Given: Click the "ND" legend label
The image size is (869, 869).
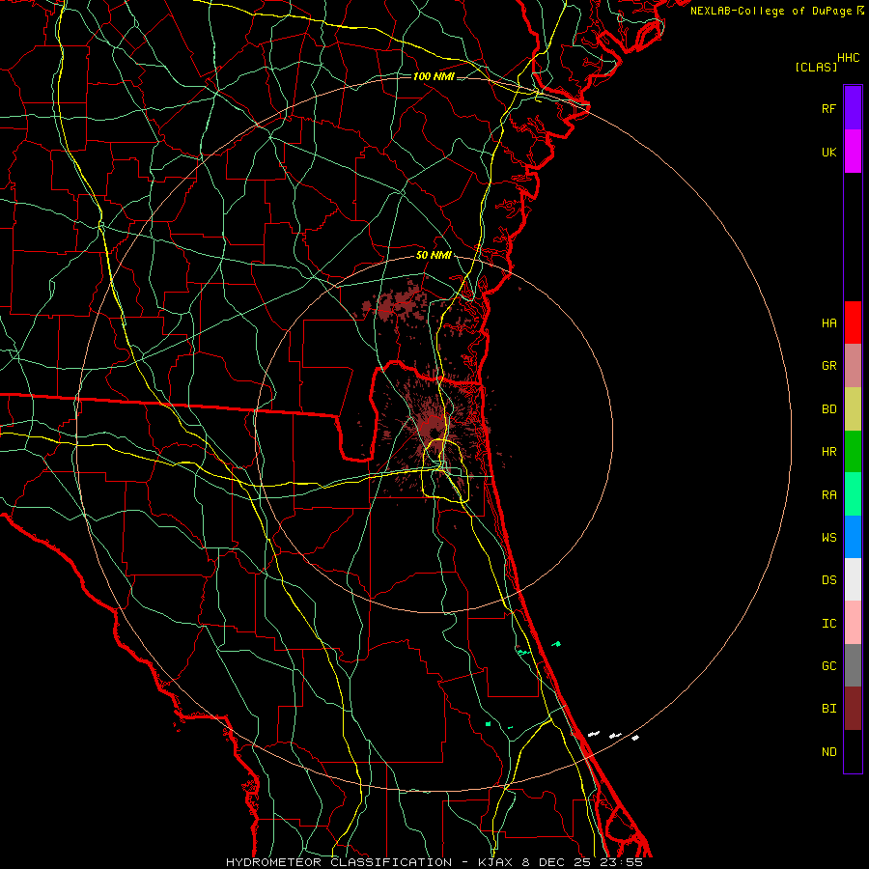Looking at the screenshot, I should pos(828,752).
